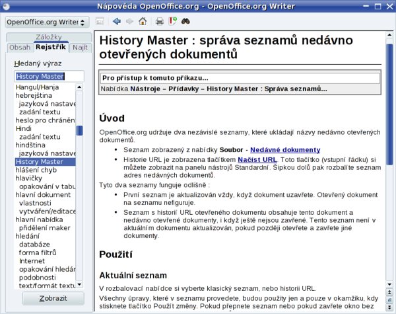Select index entry Hindi

(x=24, y=128)
